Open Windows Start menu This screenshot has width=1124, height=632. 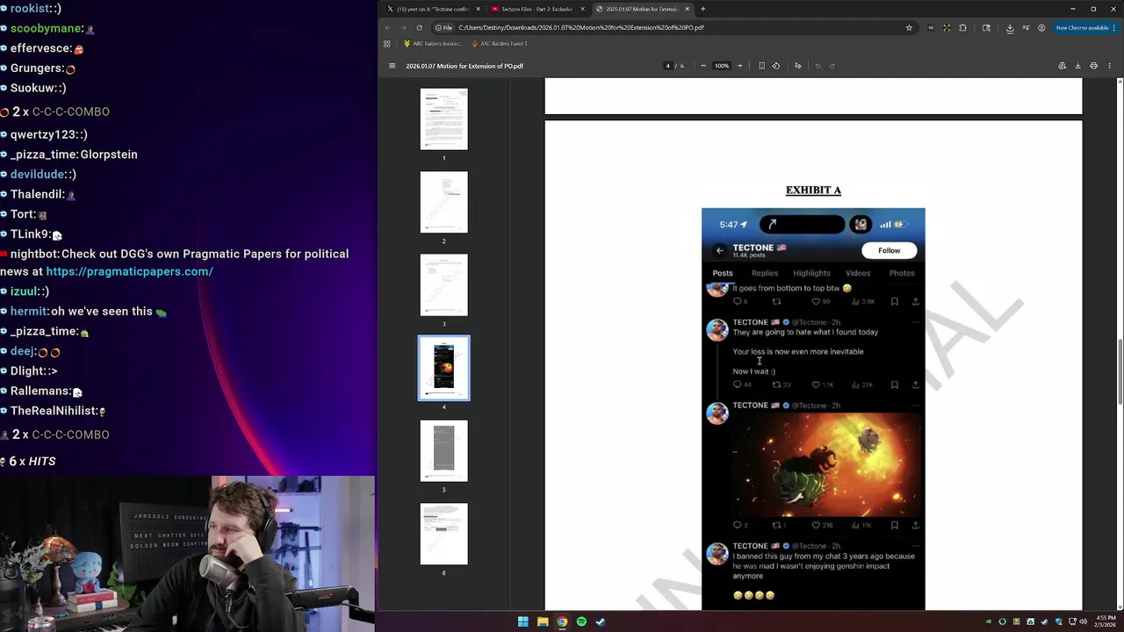[x=522, y=621]
